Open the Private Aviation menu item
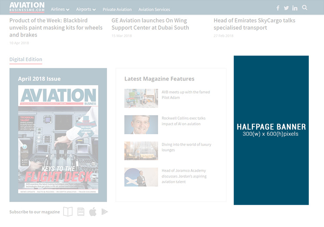 (117, 9)
